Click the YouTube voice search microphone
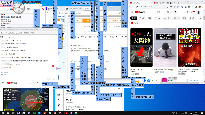Viewport: 205px width, 115px height. coord(175,12)
